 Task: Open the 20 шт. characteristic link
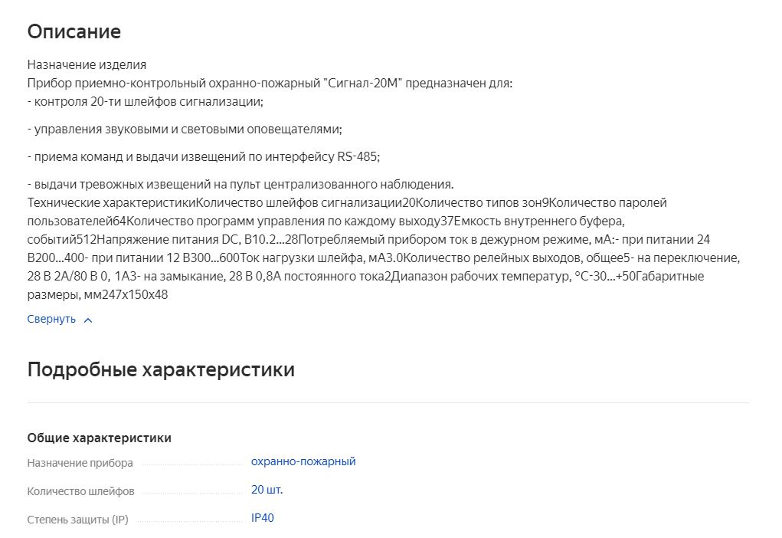[x=267, y=490]
